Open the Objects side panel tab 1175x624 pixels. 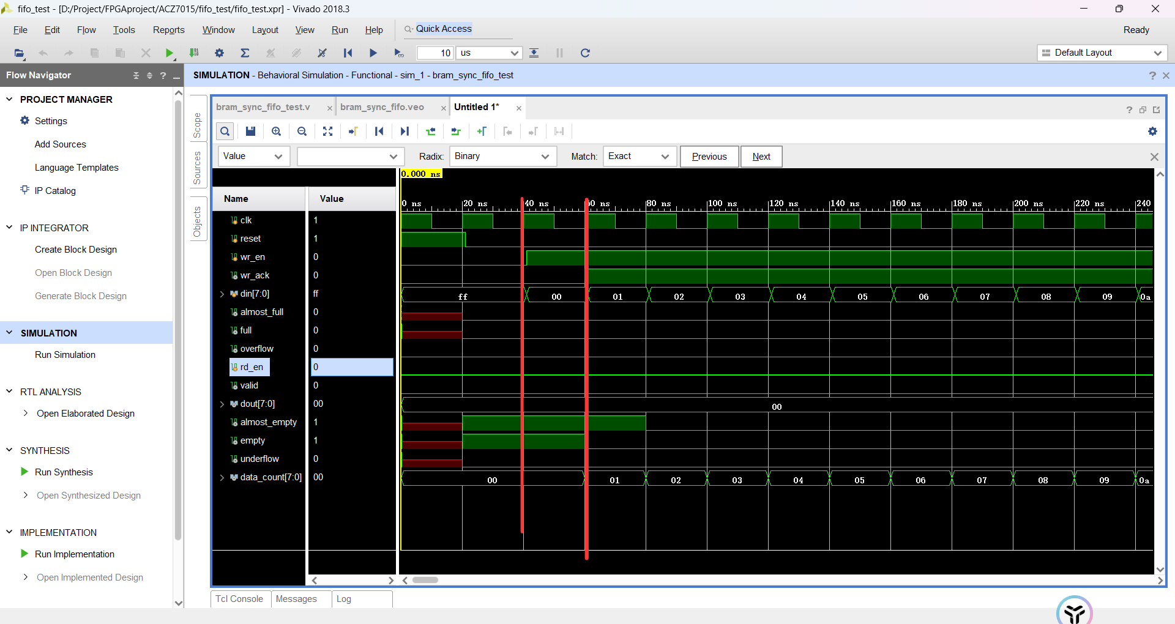coord(197,221)
